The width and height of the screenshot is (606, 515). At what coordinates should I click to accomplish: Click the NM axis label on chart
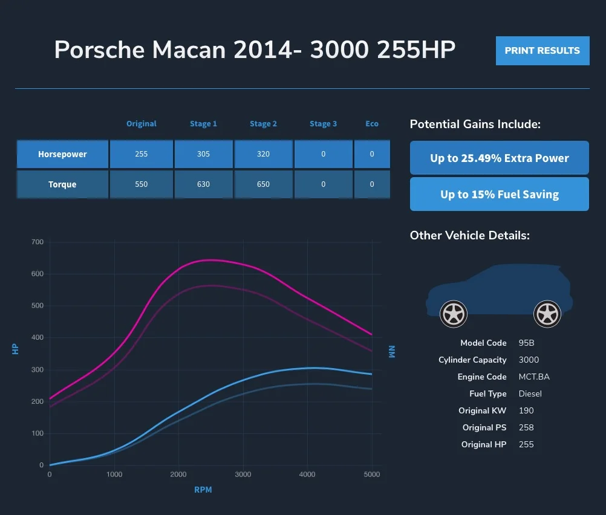pos(392,352)
